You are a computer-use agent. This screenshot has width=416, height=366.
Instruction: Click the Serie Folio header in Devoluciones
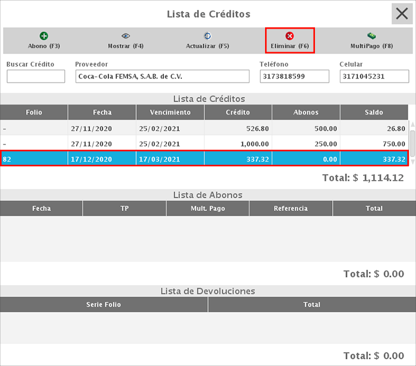pyautogui.click(x=104, y=305)
